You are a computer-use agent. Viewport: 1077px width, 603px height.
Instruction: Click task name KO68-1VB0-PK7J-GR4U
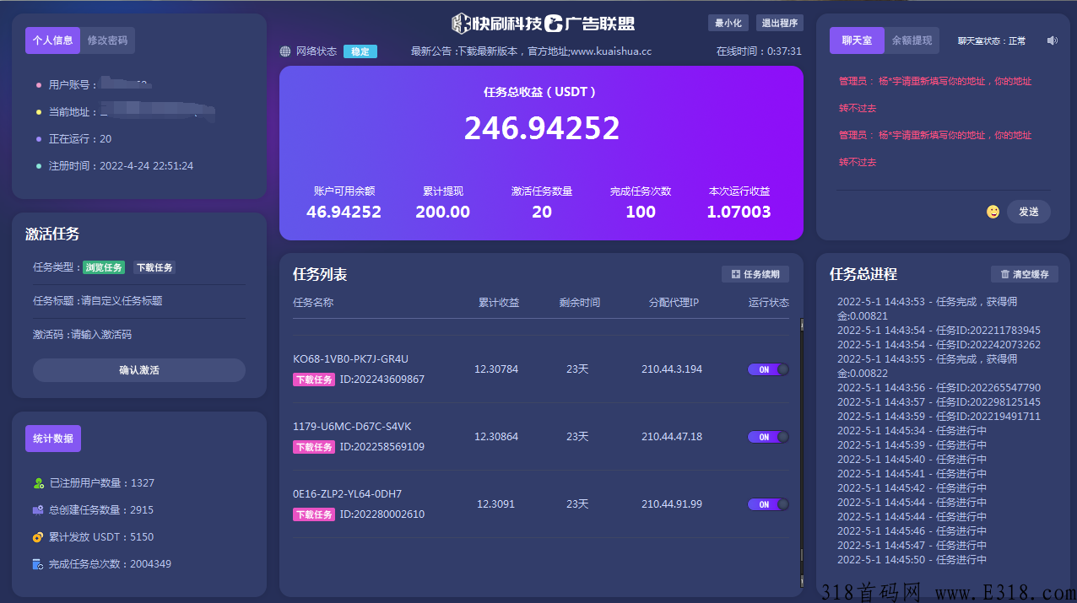(x=350, y=359)
